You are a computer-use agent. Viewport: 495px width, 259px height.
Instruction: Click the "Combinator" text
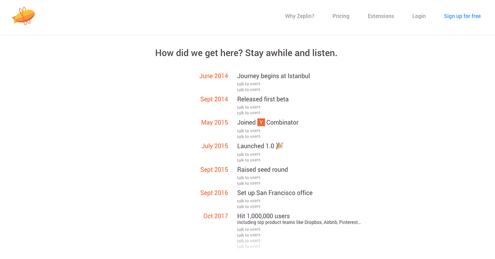coord(283,122)
